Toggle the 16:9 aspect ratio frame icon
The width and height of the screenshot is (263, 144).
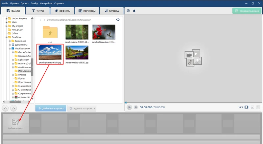[246, 107]
